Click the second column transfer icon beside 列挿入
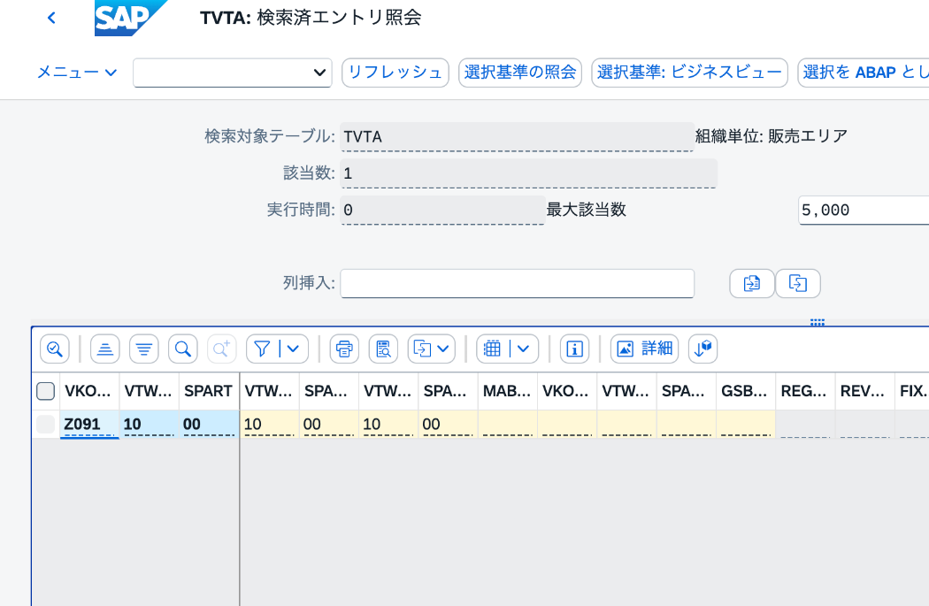929x606 pixels. [798, 283]
